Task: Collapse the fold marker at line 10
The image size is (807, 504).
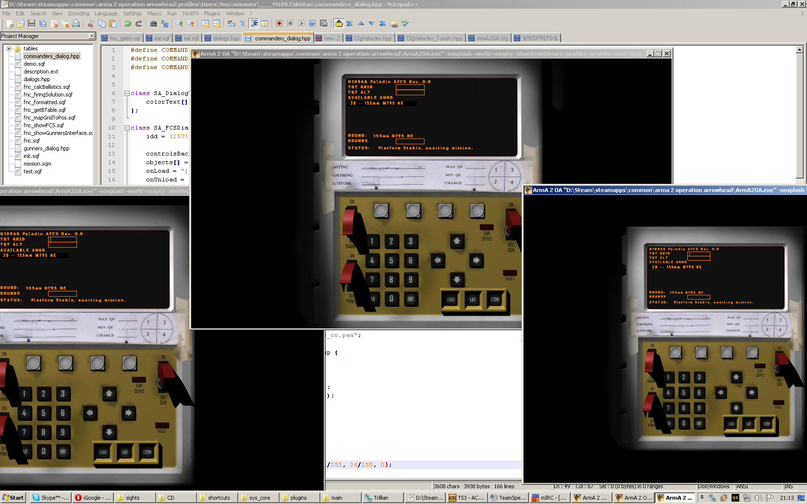Action: click(x=127, y=128)
